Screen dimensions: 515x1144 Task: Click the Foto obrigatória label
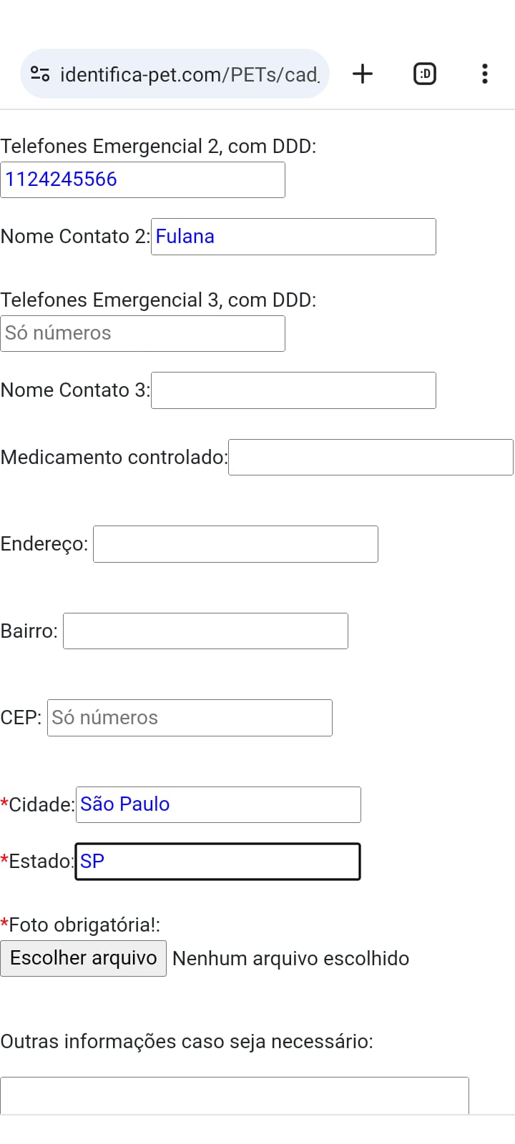(80, 925)
